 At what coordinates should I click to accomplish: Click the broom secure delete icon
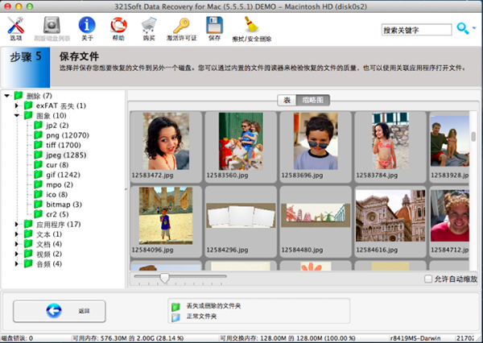(x=251, y=25)
